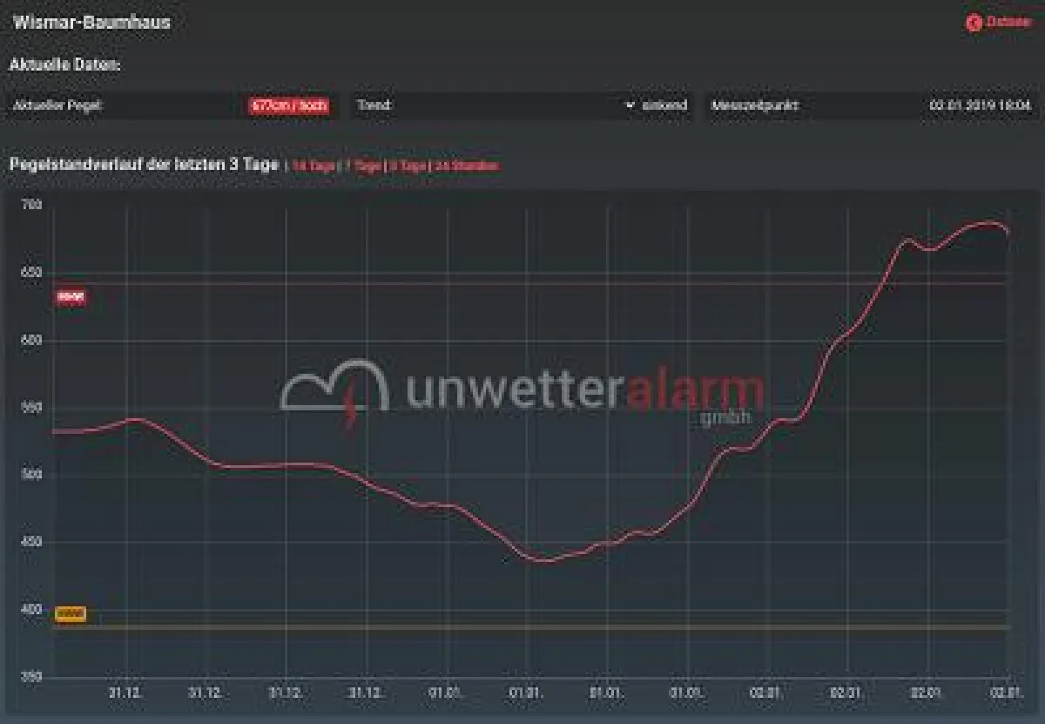This screenshot has width=1045, height=724.
Task: Click the 450 value on the y-axis
Action: [31, 542]
